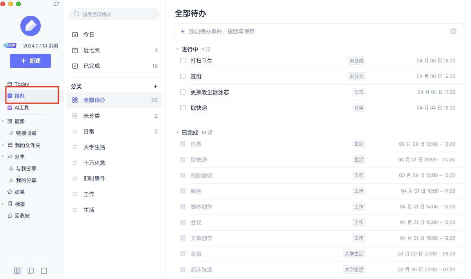471x279 pixels.
Task: Open 链接收藏 in sidebar
Action: [x=26, y=133]
